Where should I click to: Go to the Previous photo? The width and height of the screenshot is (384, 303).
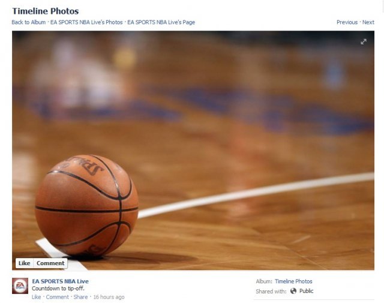click(347, 22)
